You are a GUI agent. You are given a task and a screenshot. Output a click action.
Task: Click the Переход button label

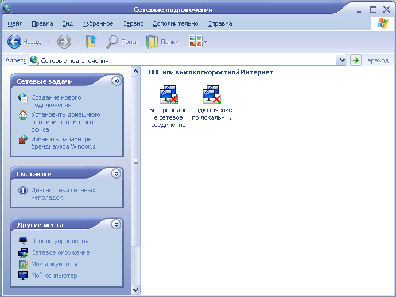click(x=376, y=60)
